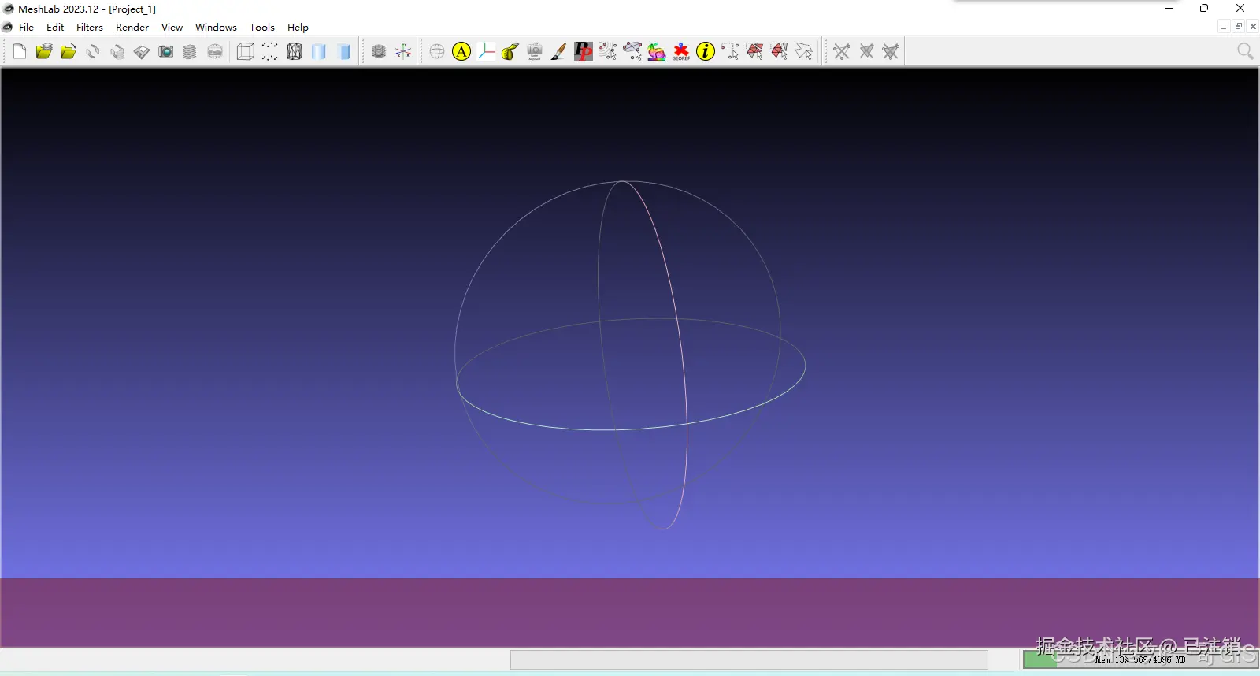Click the Delete selected vertices icon
The width and height of the screenshot is (1260, 676).
[842, 51]
